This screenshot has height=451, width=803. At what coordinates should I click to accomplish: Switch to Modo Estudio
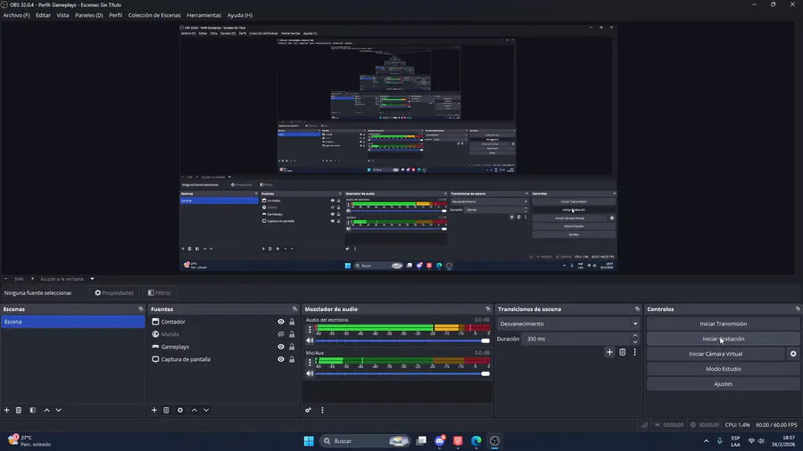point(723,369)
